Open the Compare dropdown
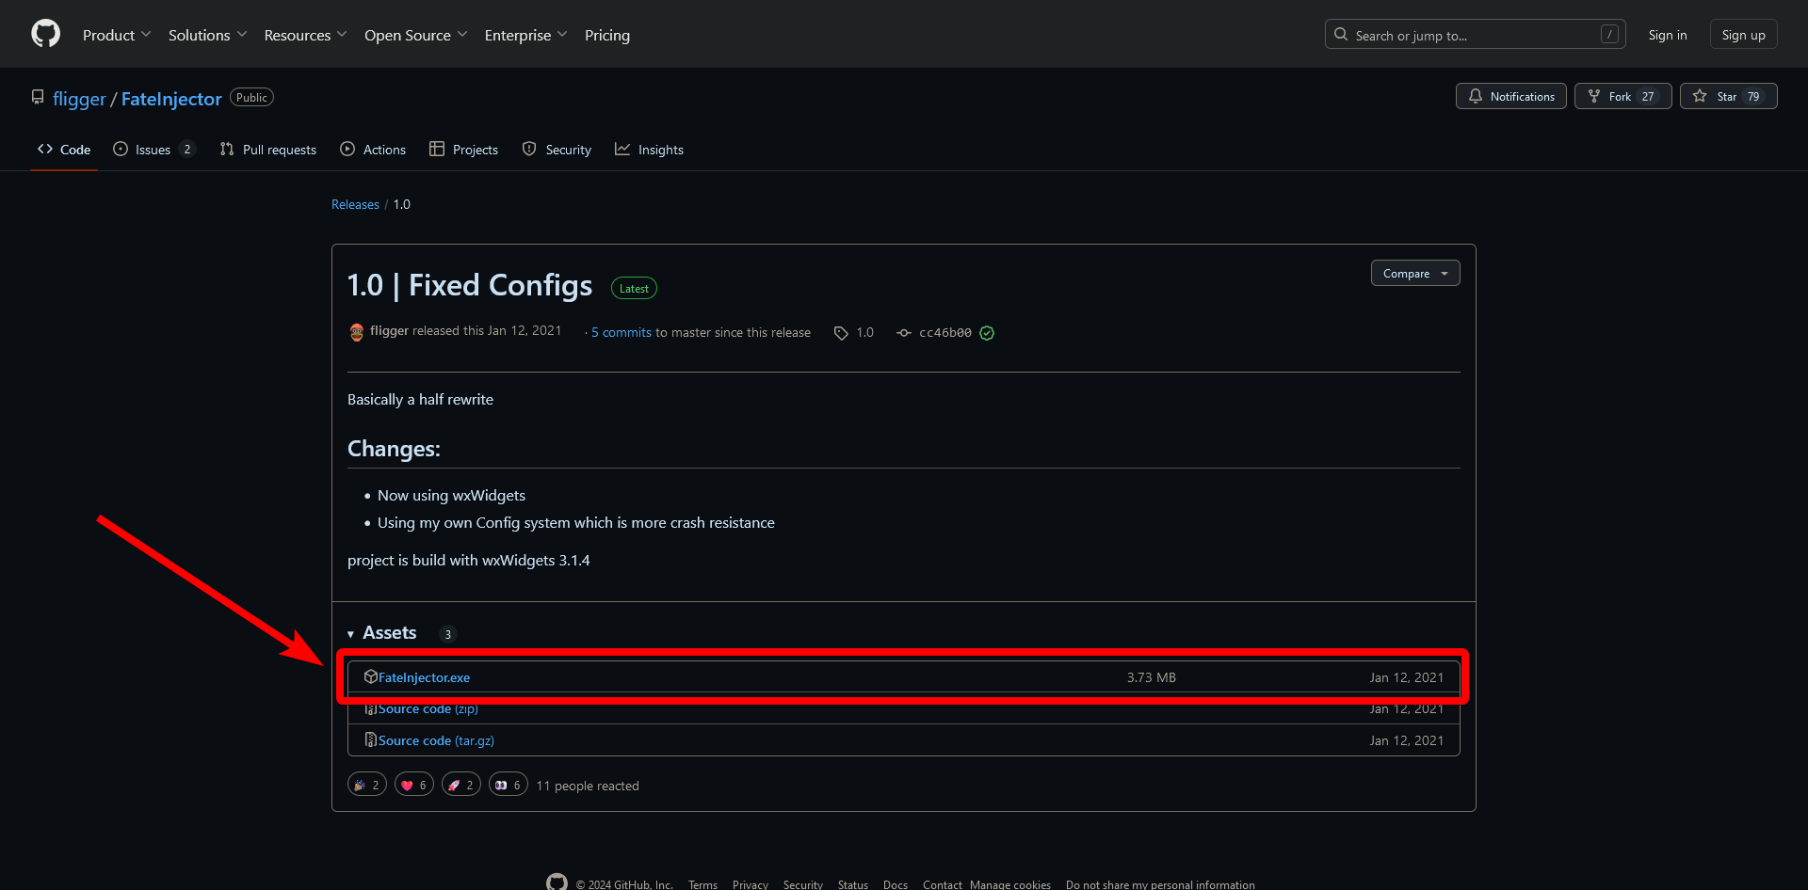 coord(1415,273)
